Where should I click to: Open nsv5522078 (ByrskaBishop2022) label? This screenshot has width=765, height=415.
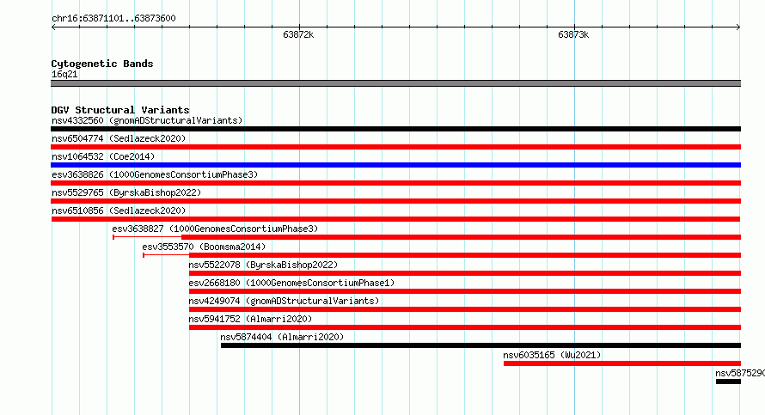point(264,265)
